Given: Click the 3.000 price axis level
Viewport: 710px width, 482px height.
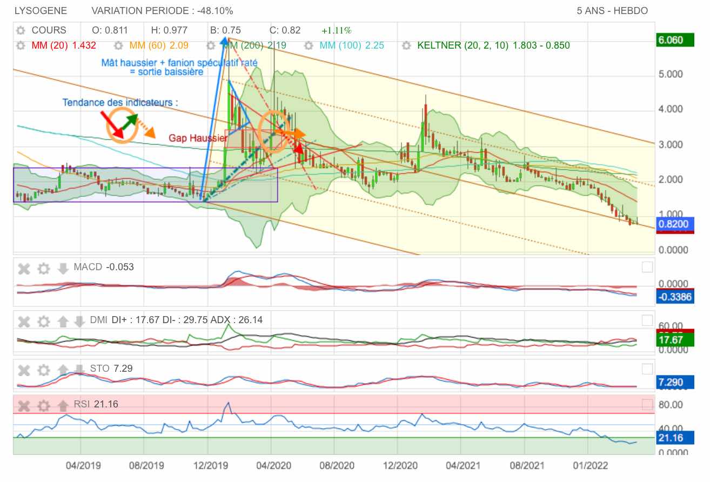Looking at the screenshot, I should (x=671, y=144).
